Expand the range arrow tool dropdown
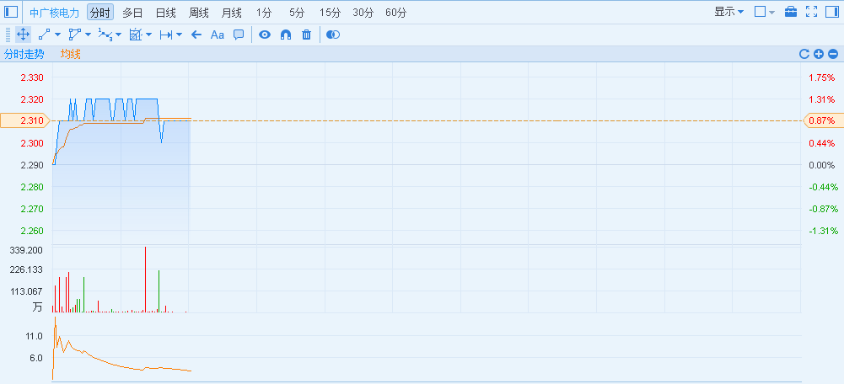Viewport: 844px width, 384px height. pos(180,35)
